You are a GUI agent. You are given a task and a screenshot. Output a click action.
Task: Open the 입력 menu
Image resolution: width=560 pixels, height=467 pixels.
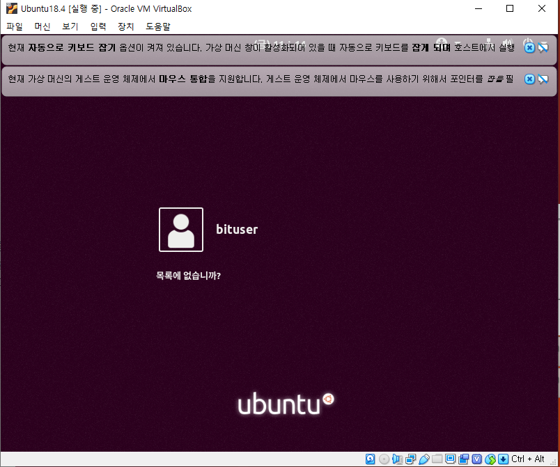[x=98, y=26]
